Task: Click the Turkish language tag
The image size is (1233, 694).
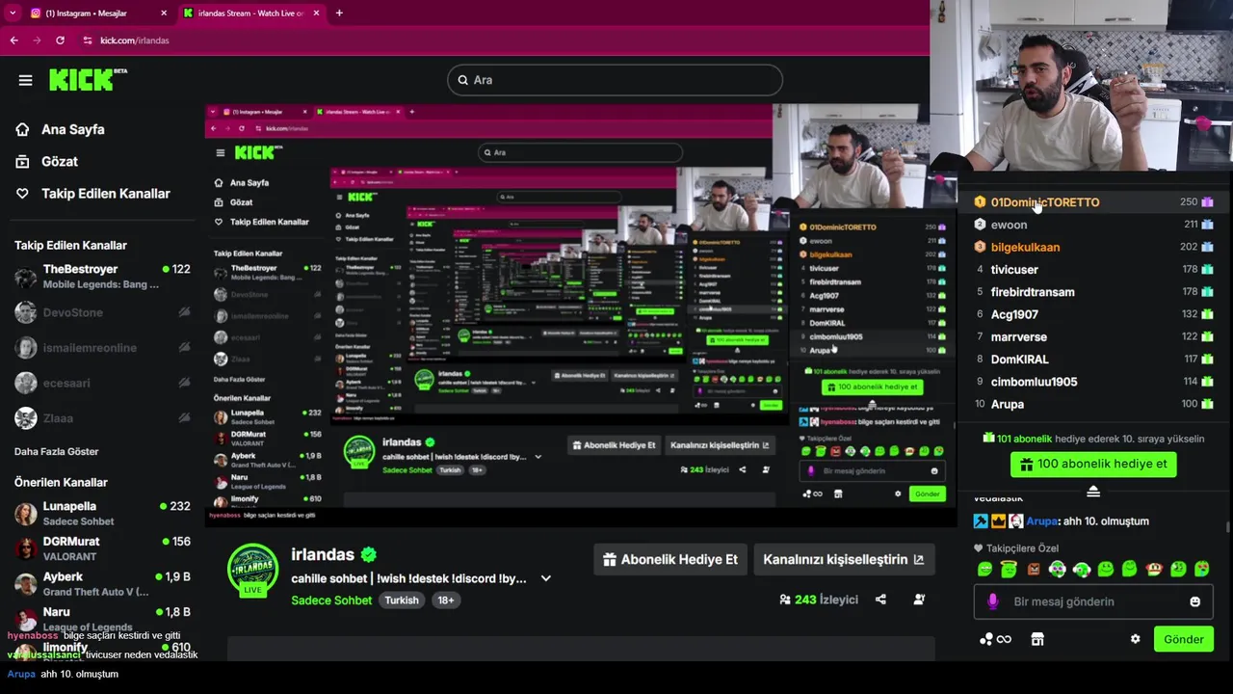Action: tap(402, 600)
